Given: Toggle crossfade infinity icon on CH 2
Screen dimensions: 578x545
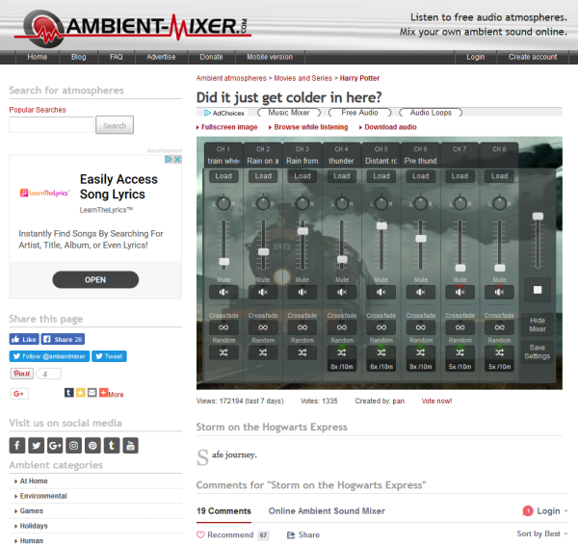Looking at the screenshot, I should 263,327.
